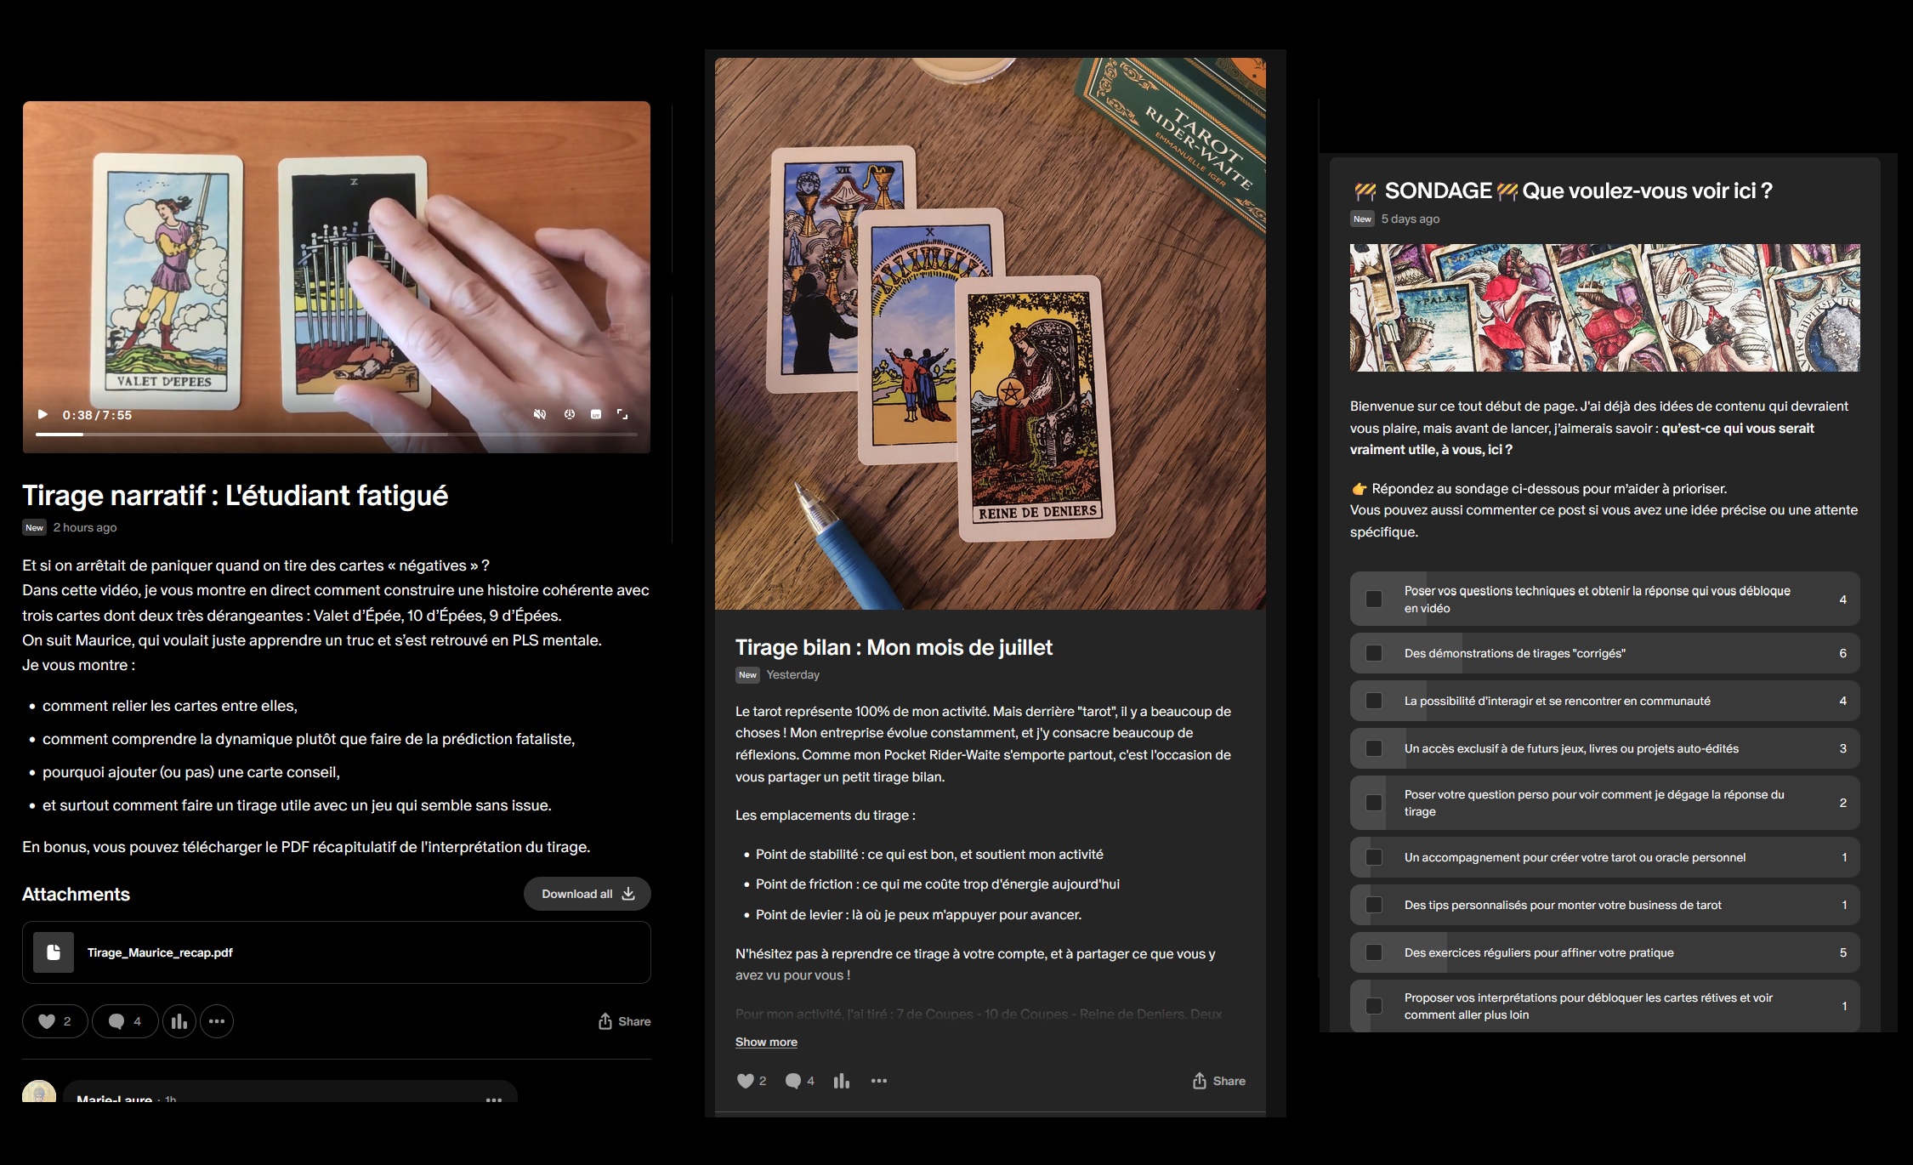Image resolution: width=1913 pixels, height=1165 pixels.
Task: Like the Tirage bilan post
Action: click(752, 1081)
